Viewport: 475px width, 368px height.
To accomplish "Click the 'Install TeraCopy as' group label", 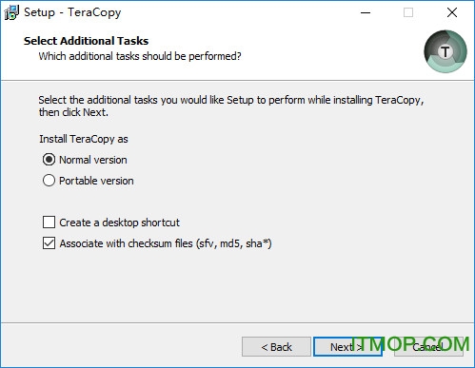I will click(x=84, y=139).
